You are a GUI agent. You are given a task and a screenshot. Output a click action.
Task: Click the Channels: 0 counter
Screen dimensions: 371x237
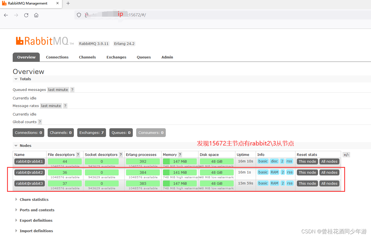tap(61, 132)
